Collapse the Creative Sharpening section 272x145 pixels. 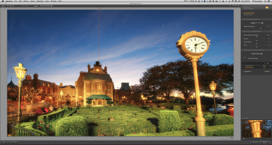pos(242,32)
